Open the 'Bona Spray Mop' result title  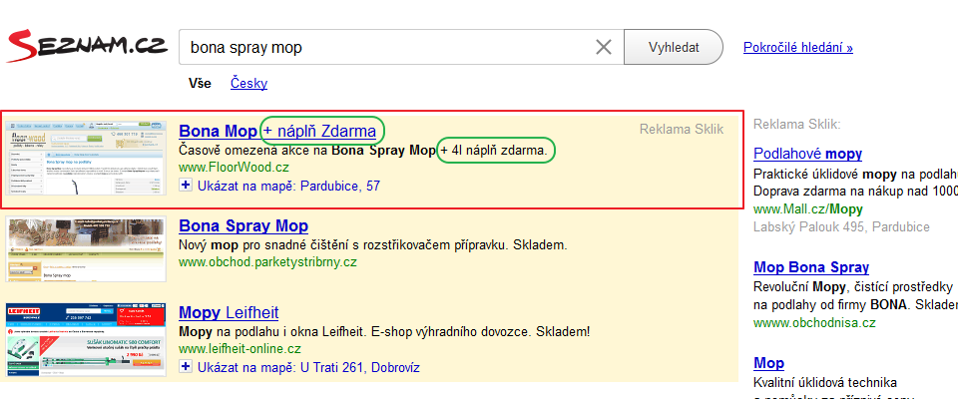click(x=243, y=226)
